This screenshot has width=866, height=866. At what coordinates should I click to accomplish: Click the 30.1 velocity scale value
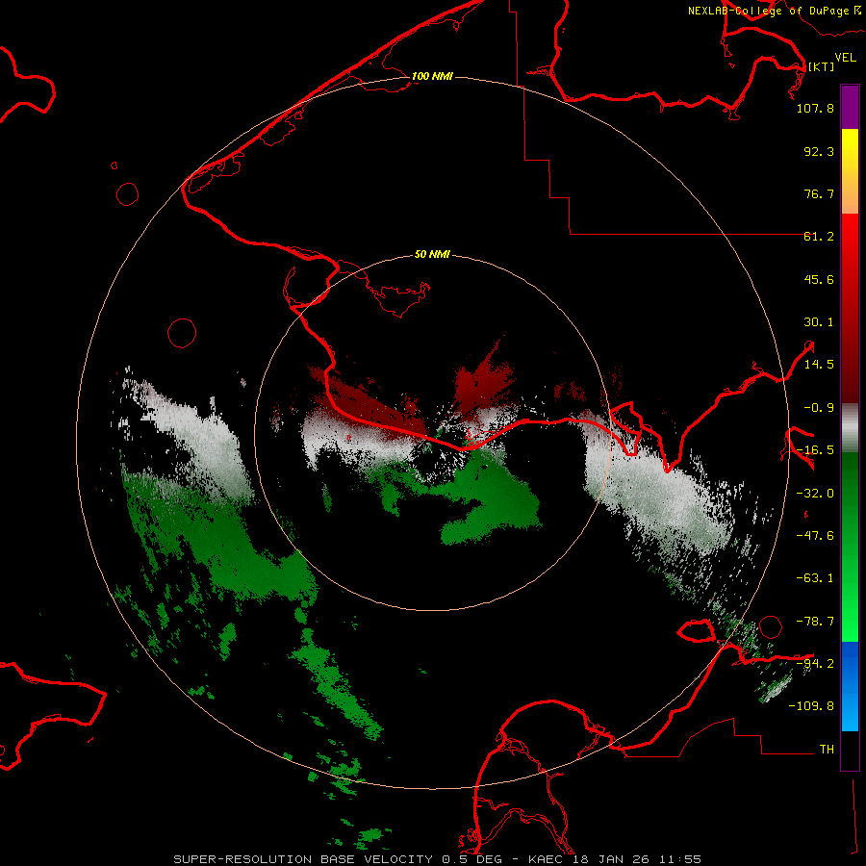point(819,322)
